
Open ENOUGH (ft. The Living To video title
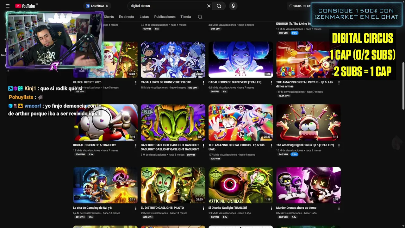point(294,24)
